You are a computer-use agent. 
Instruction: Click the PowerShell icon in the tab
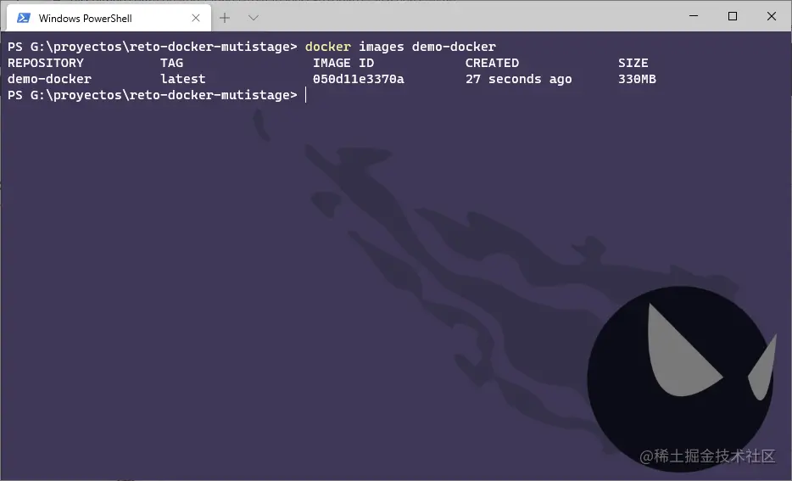click(x=24, y=18)
